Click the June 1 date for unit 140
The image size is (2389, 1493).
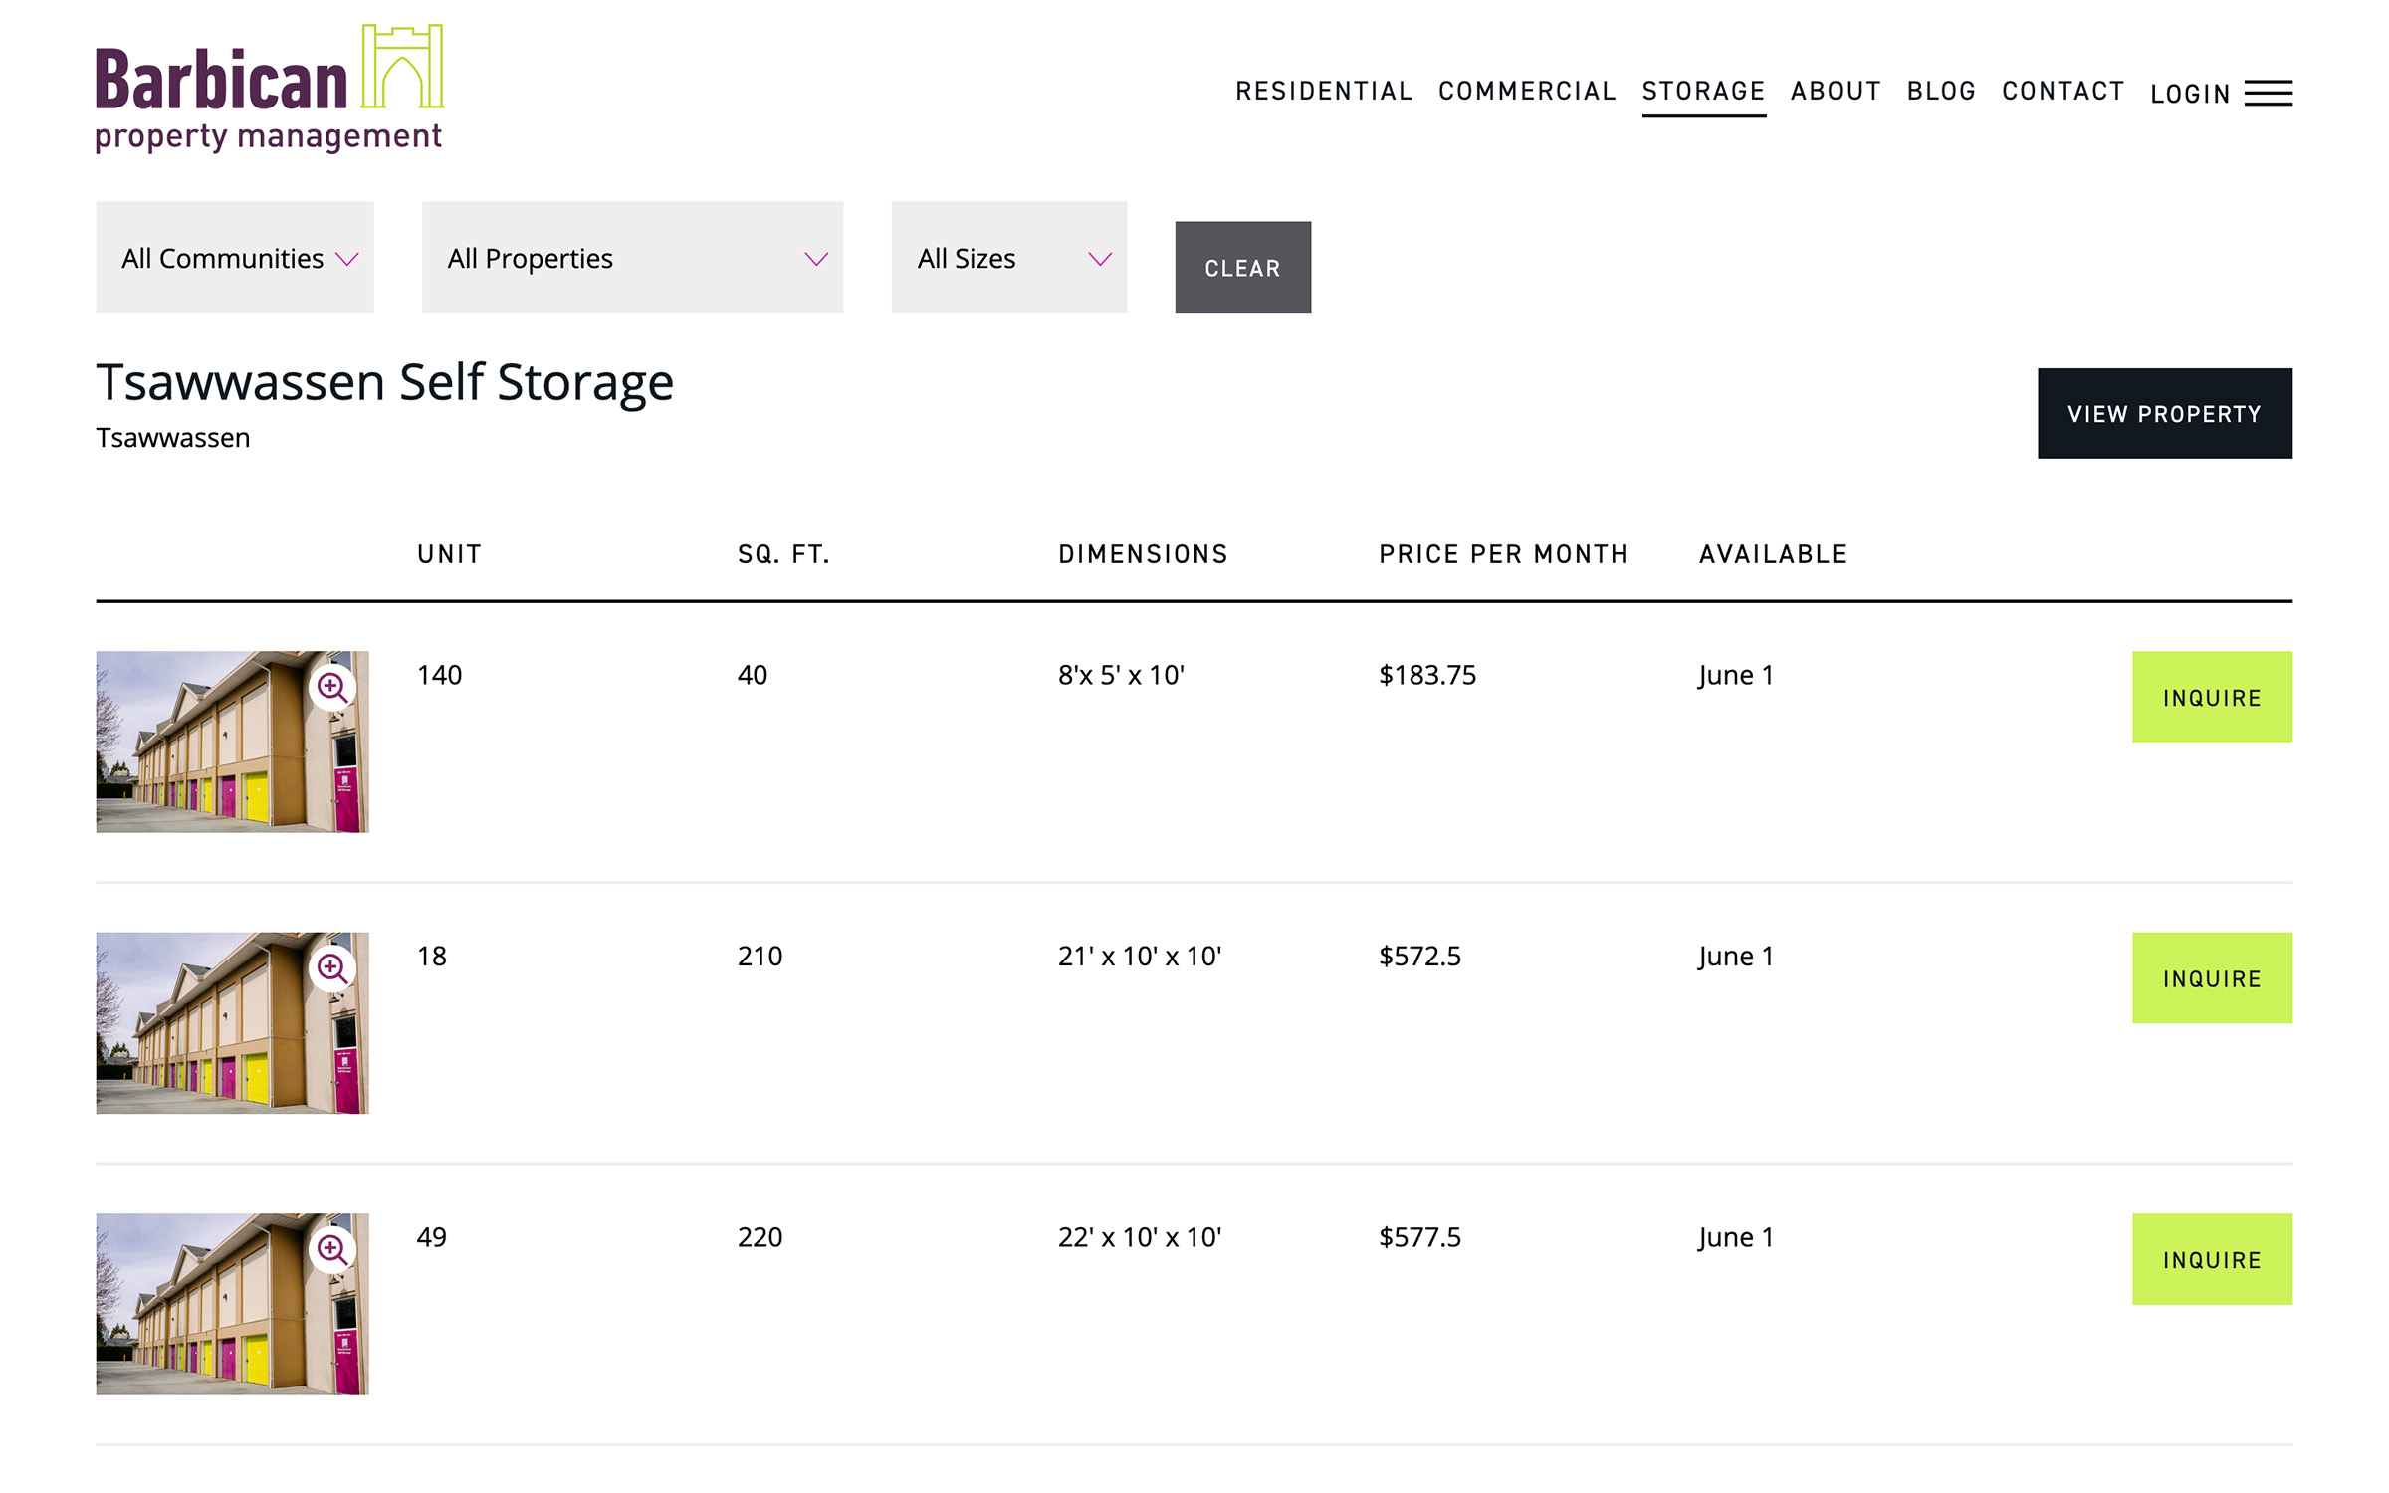point(1736,676)
